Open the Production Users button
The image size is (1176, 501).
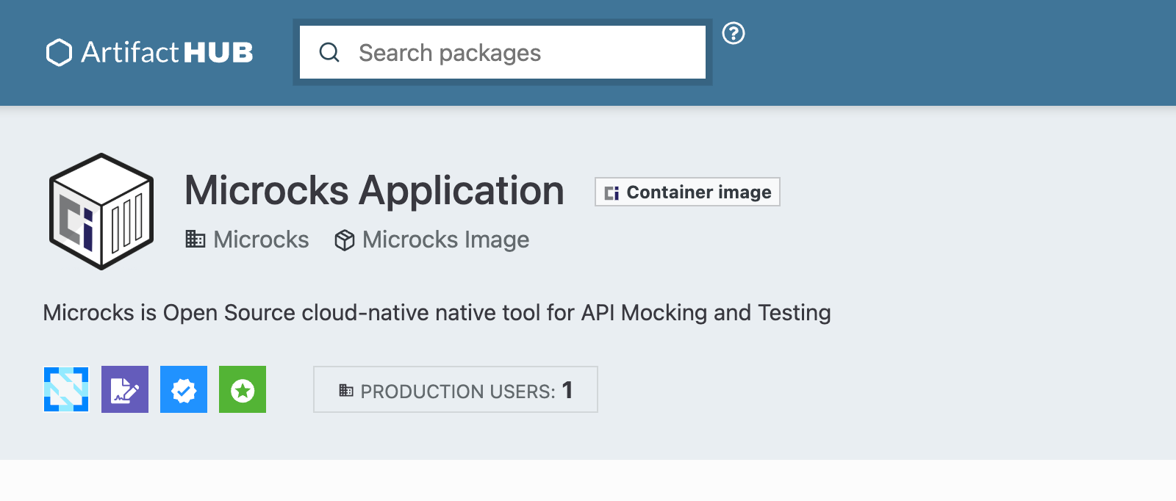pos(456,390)
